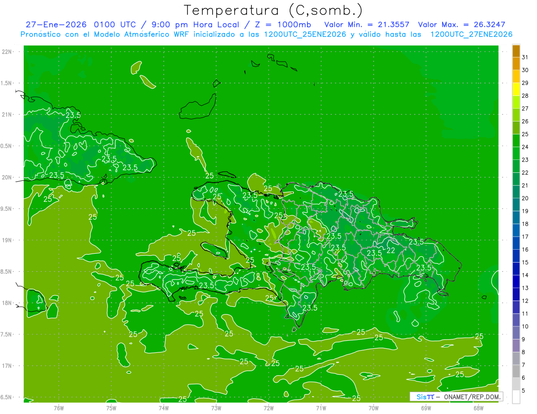537x414 pixels.
Task: Click the '70W' longitude label
Action: [374, 408]
